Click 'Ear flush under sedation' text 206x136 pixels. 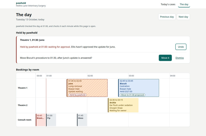[121, 105]
